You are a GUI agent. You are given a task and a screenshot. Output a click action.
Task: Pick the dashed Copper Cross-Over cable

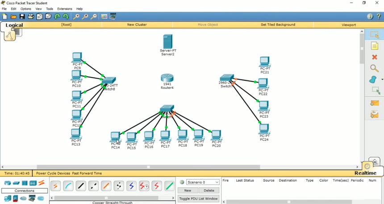coord(94,186)
